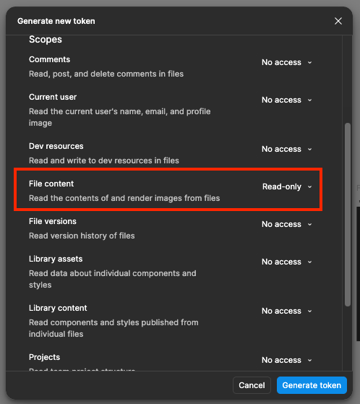Screen dimensions: 360x404
Task: Click the scopes list scrollbar thumb
Action: coord(348,215)
